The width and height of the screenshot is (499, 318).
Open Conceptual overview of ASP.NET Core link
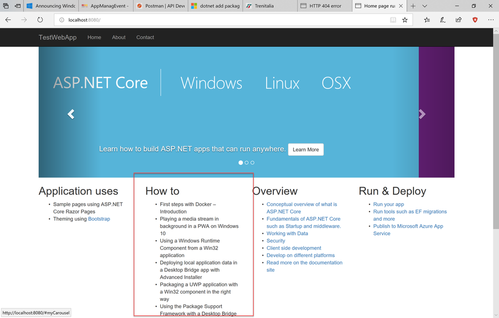(302, 208)
